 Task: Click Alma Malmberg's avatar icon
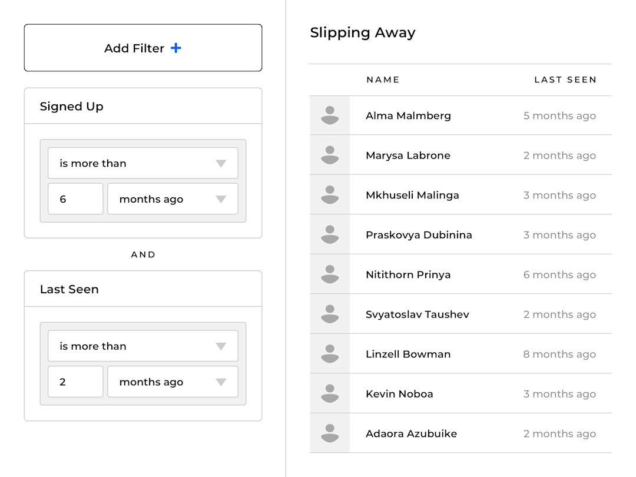point(330,115)
